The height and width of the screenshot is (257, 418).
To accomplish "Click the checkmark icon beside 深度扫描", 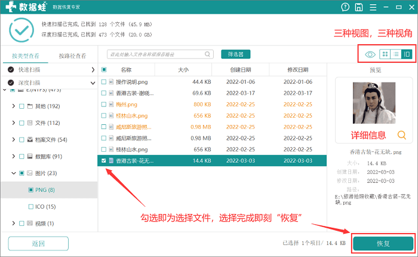I will [11, 82].
